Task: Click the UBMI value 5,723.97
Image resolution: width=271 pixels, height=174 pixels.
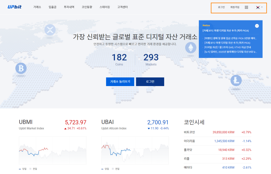Action: [76, 122]
